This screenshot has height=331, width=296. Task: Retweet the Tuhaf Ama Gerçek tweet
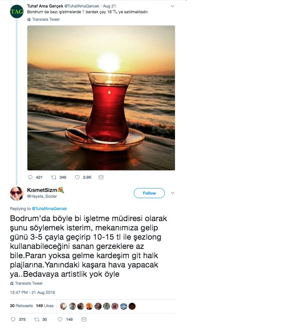53,177
